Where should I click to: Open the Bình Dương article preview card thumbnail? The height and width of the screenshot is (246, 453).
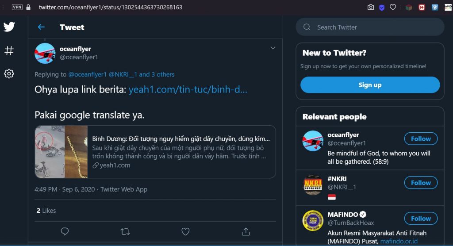tap(61, 152)
